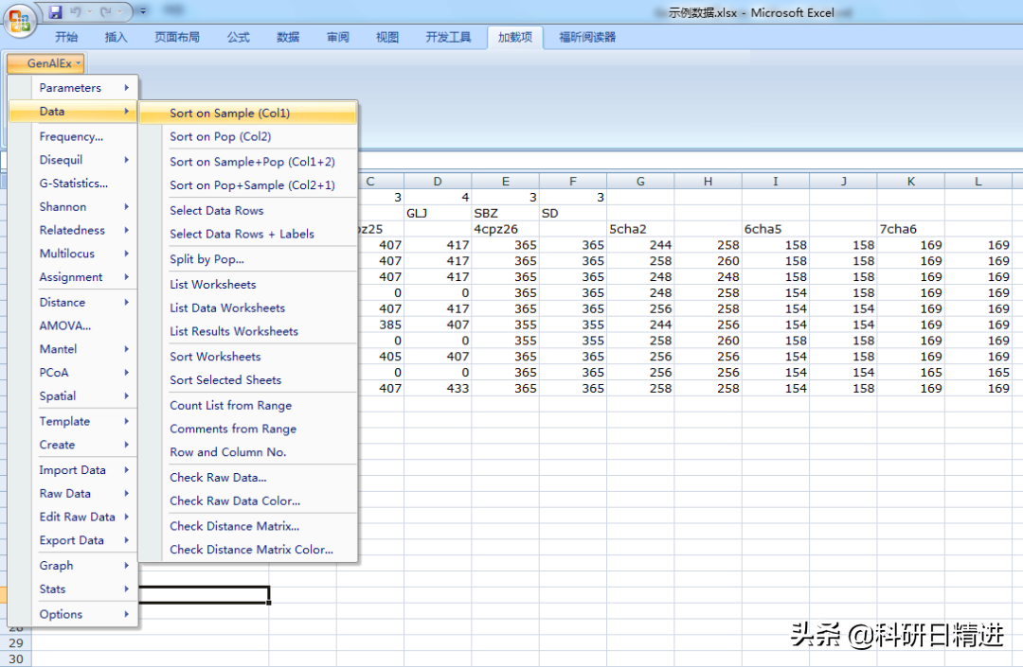Open the 数据 ribbon tab
This screenshot has height=667, width=1023.
[288, 37]
